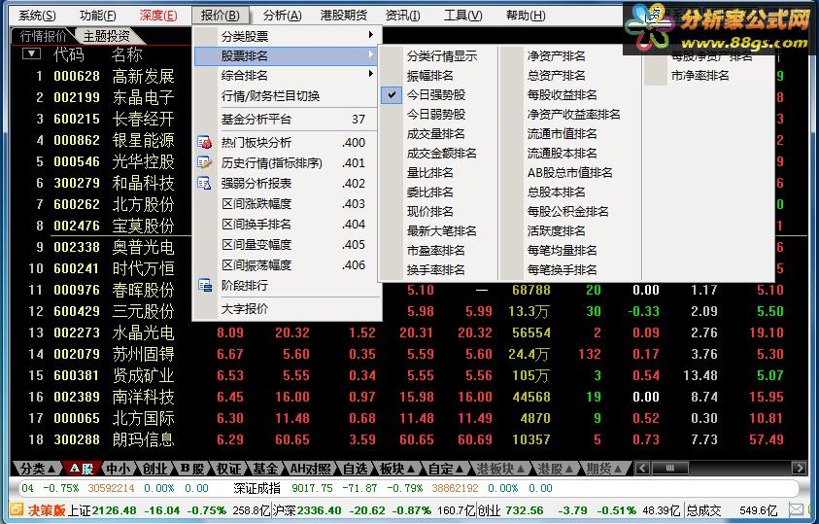Choose 委比排名 in submenu
Image resolution: width=819 pixels, height=524 pixels.
click(x=429, y=192)
